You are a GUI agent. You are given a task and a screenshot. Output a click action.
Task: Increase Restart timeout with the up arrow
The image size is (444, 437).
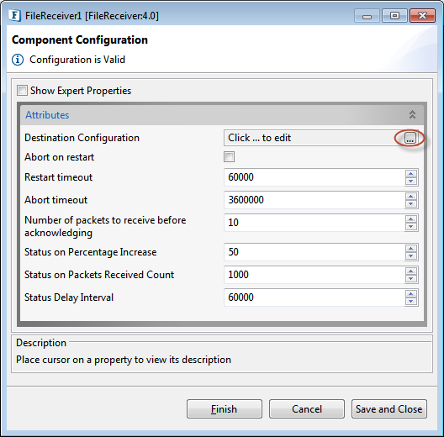click(411, 173)
